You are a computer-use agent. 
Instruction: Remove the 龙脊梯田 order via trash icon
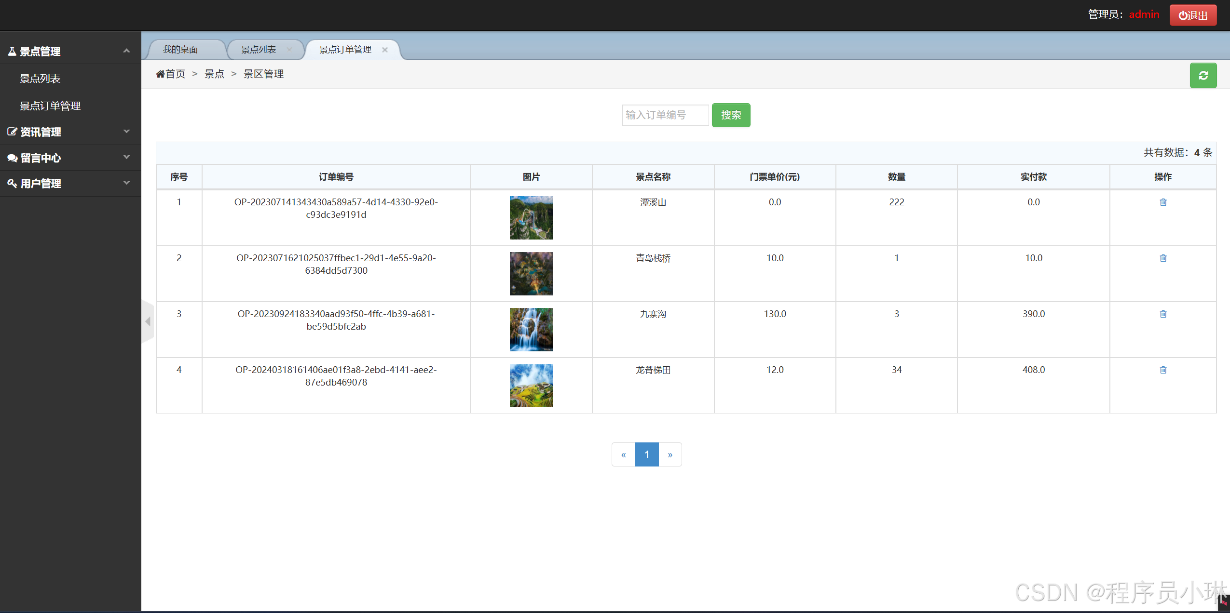point(1163,370)
